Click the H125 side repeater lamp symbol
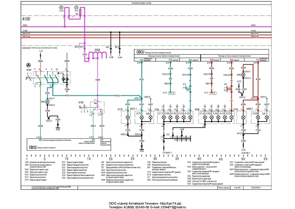The image size is (295, 209). (x=128, y=118)
